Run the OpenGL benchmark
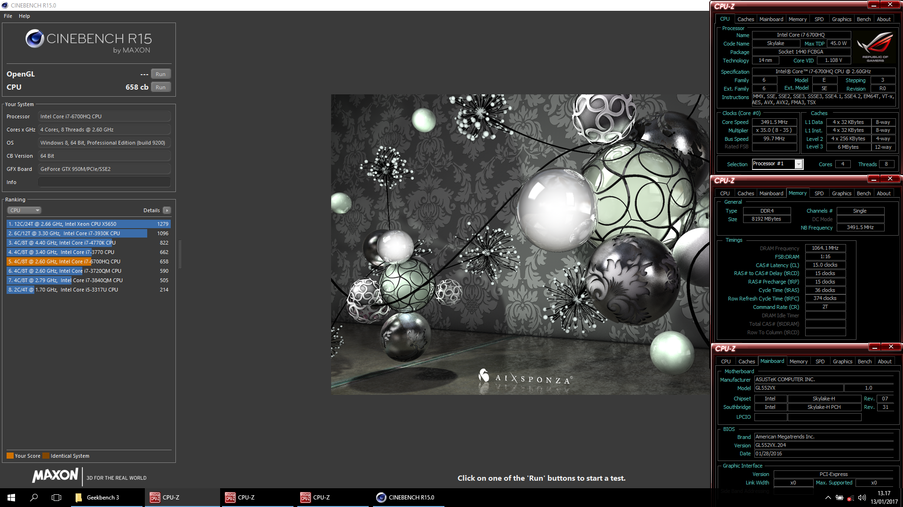Viewport: 903px width, 507px height. point(160,74)
